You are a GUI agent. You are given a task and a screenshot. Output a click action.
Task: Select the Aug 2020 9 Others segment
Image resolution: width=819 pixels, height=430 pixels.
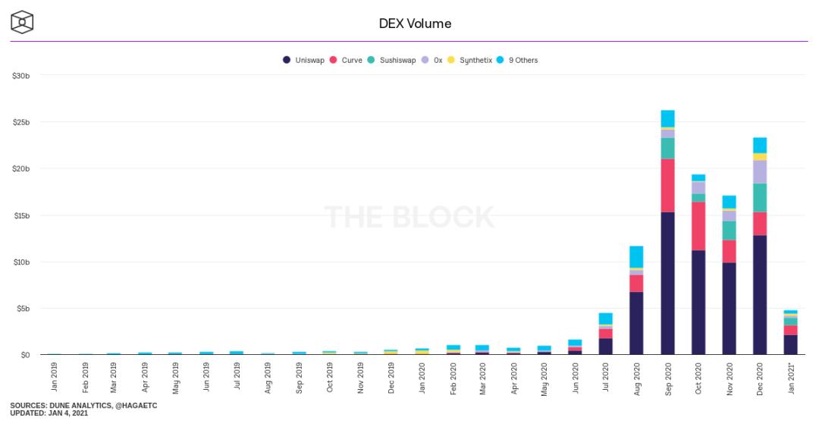(636, 257)
